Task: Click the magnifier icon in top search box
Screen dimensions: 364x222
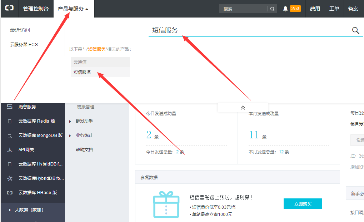Action: click(x=272, y=9)
